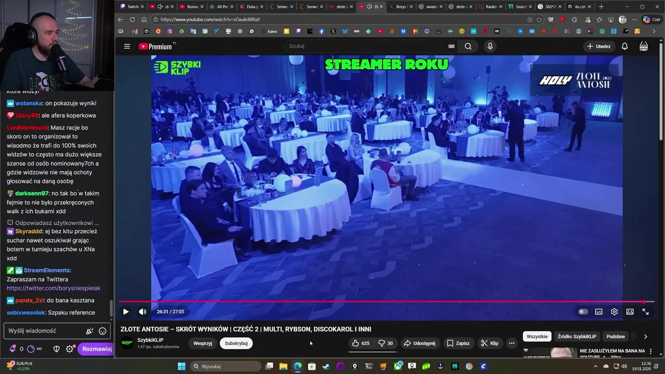Viewport: 665px width, 374px height.
Task: Toggle subtitles in the video player
Action: click(x=598, y=312)
